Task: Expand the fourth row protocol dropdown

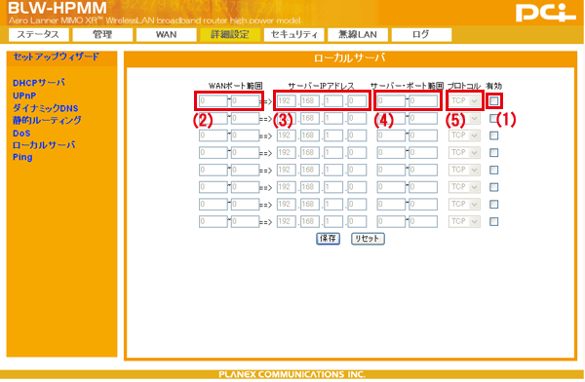Action: tap(464, 153)
